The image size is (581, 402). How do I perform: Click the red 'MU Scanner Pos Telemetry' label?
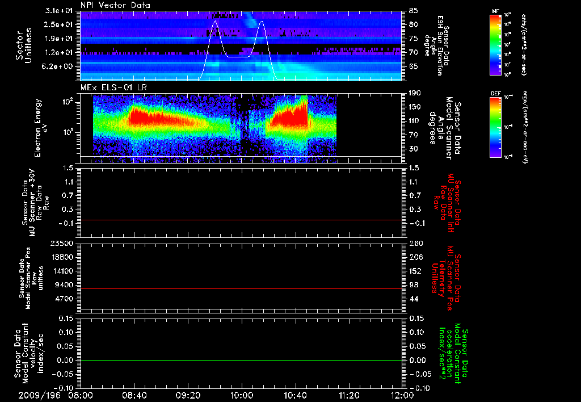[x=446, y=278]
